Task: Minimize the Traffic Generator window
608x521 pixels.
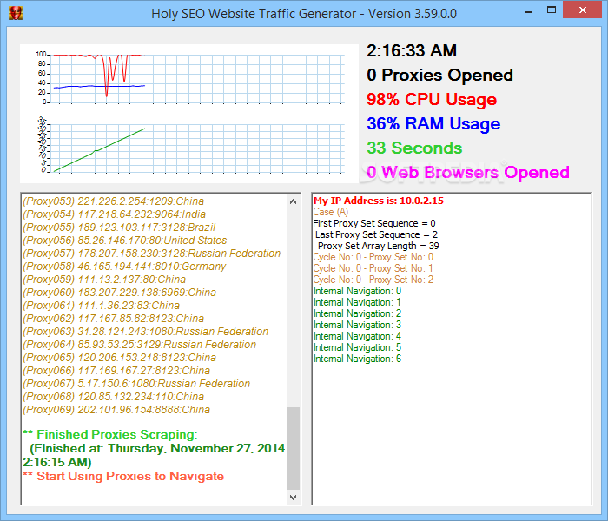Action: tap(528, 11)
